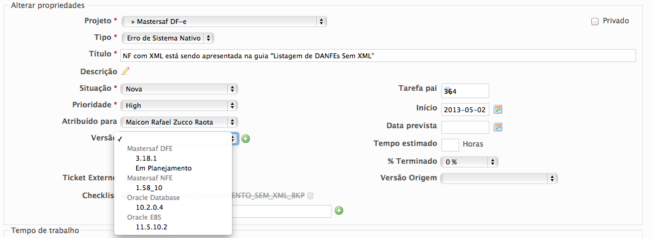The height and width of the screenshot is (238, 652).
Task: Open the Versão Origem dropdown
Action: click(499, 178)
